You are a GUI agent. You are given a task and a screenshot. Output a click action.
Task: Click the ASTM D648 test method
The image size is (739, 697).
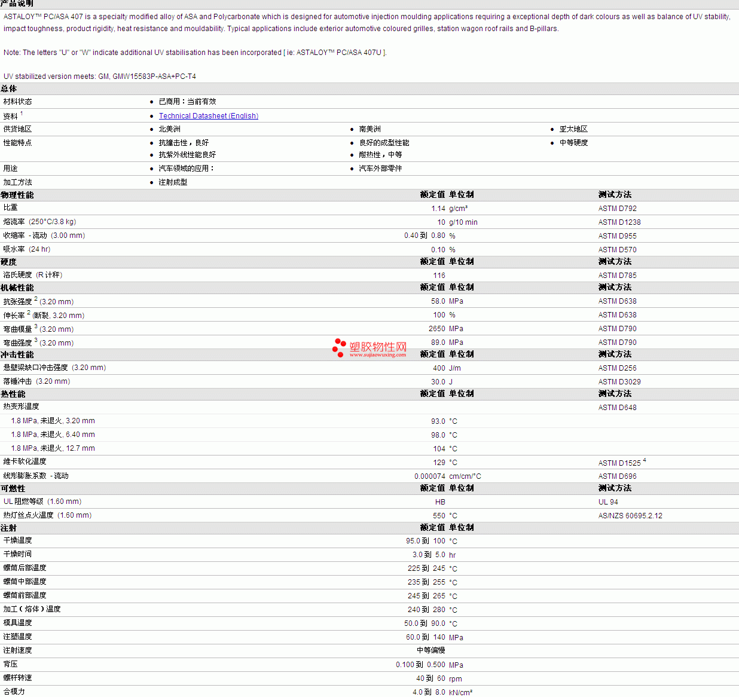[x=618, y=408]
